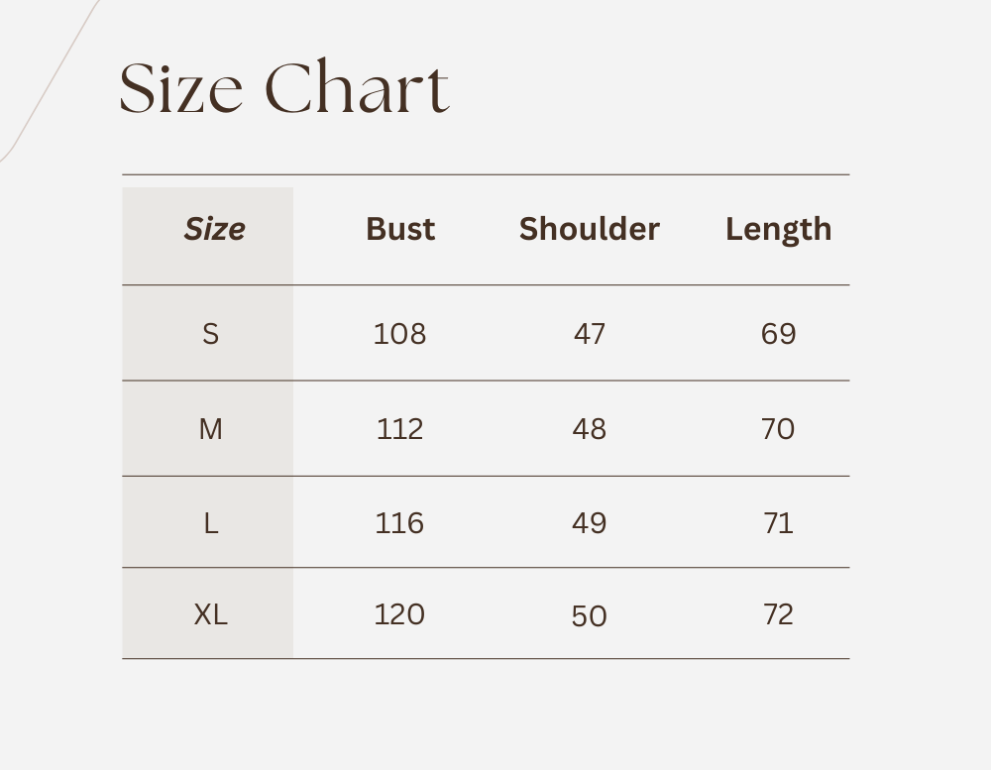This screenshot has width=991, height=770.
Task: Select shoulder value 47
Action: (x=589, y=334)
